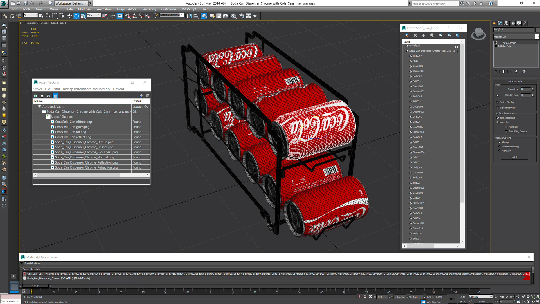Toggle the Smooth Result checkbox
The image size is (540, 304).
pos(498,118)
